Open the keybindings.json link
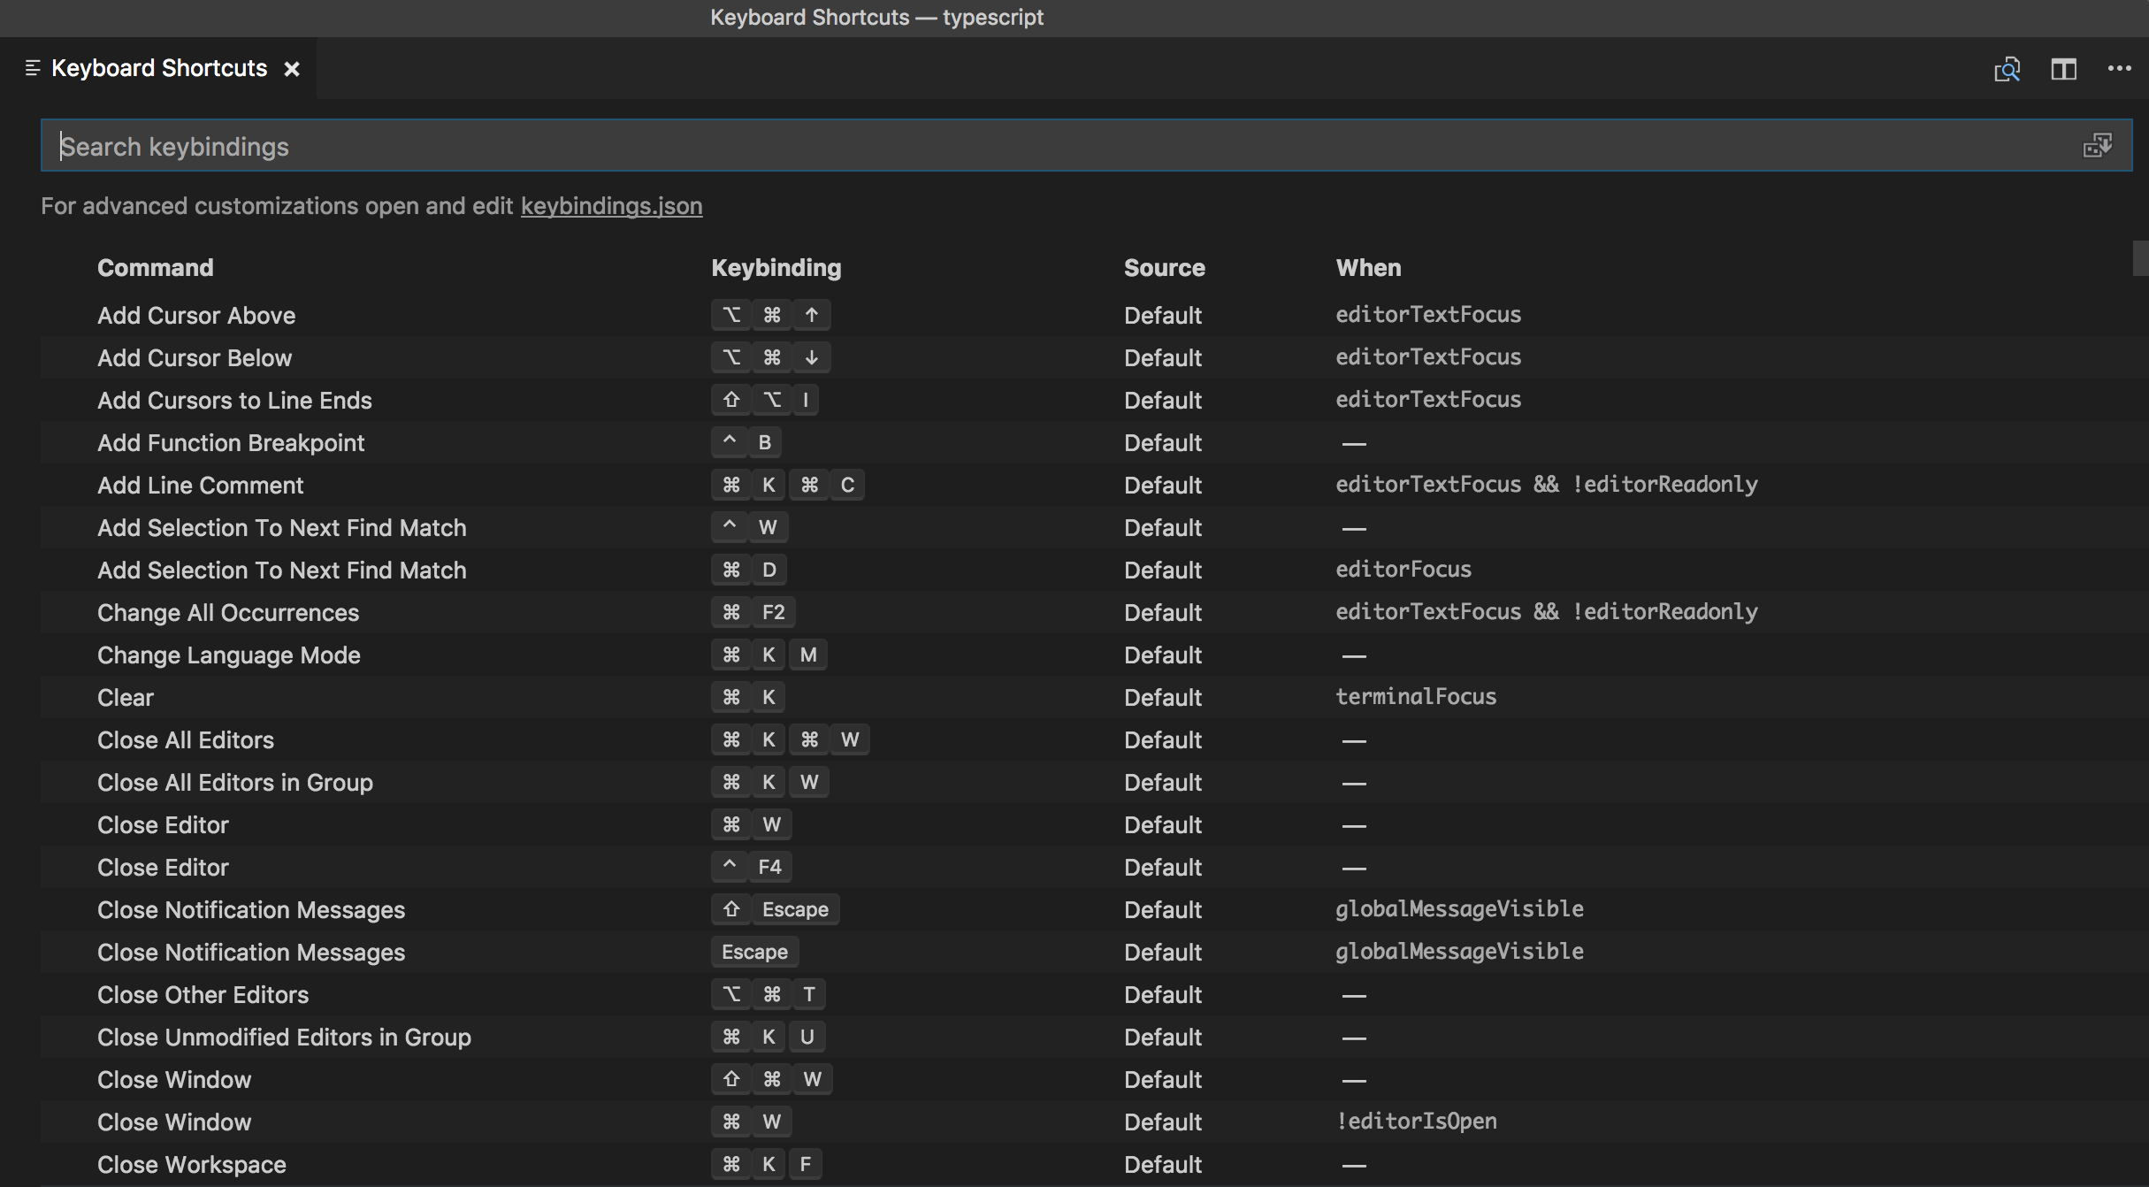 point(611,206)
